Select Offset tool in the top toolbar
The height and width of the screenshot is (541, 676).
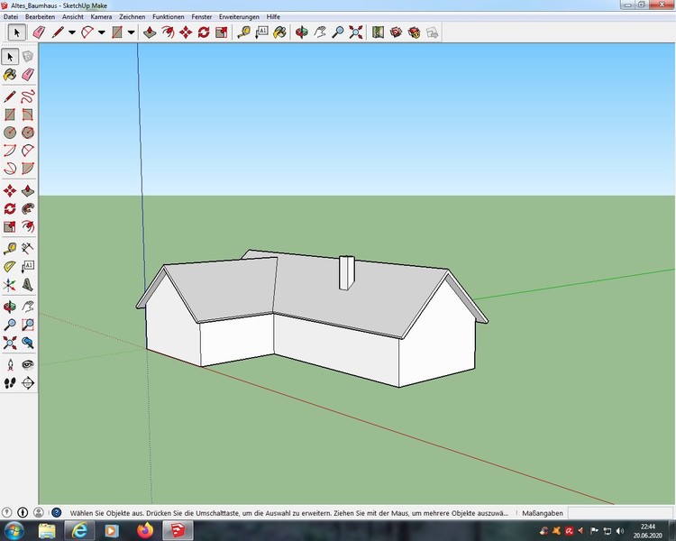168,32
